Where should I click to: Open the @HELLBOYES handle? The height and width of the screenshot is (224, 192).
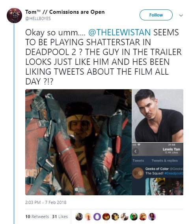(38, 18)
